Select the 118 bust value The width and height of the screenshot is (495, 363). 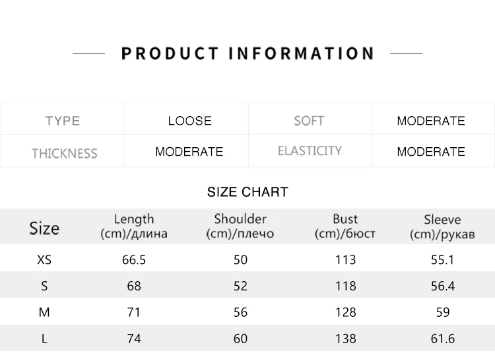click(x=345, y=286)
